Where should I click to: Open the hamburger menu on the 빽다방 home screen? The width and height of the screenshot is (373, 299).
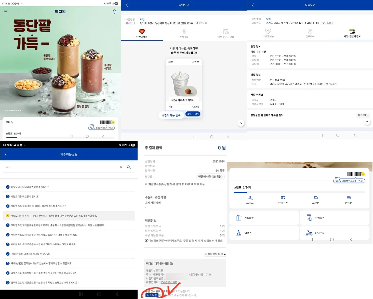(6, 12)
